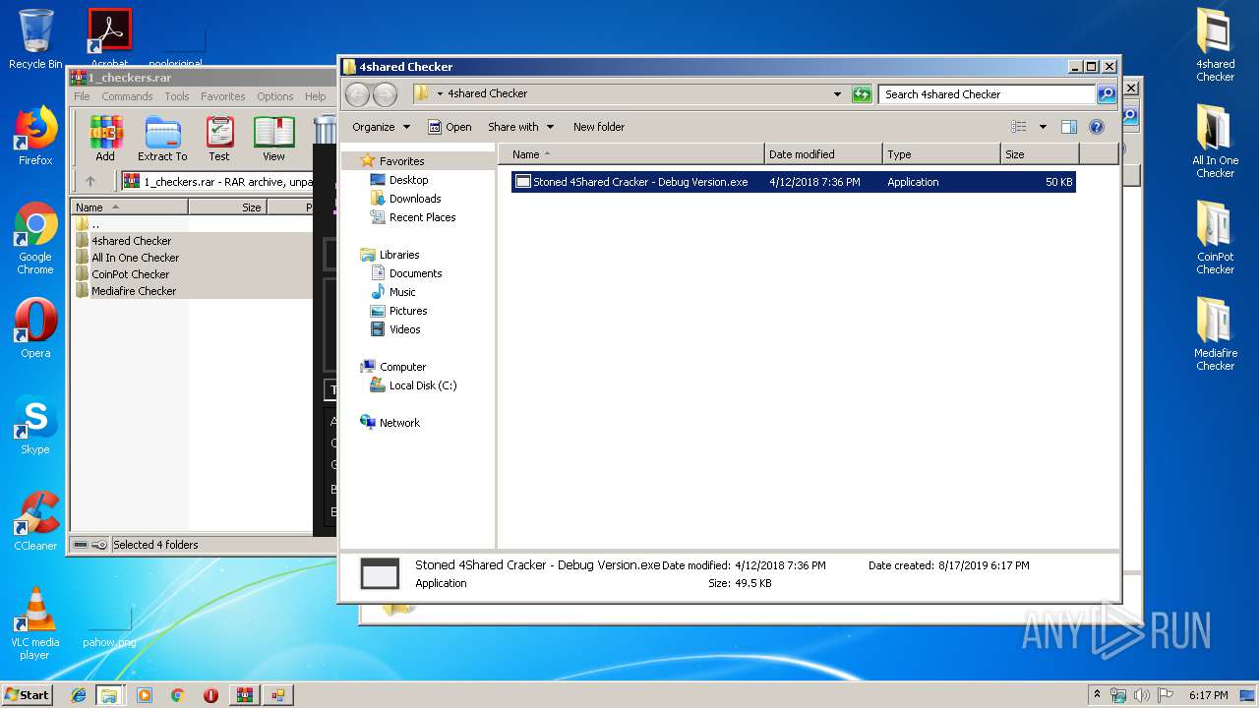Open the Organize dropdown menu

coord(381,127)
